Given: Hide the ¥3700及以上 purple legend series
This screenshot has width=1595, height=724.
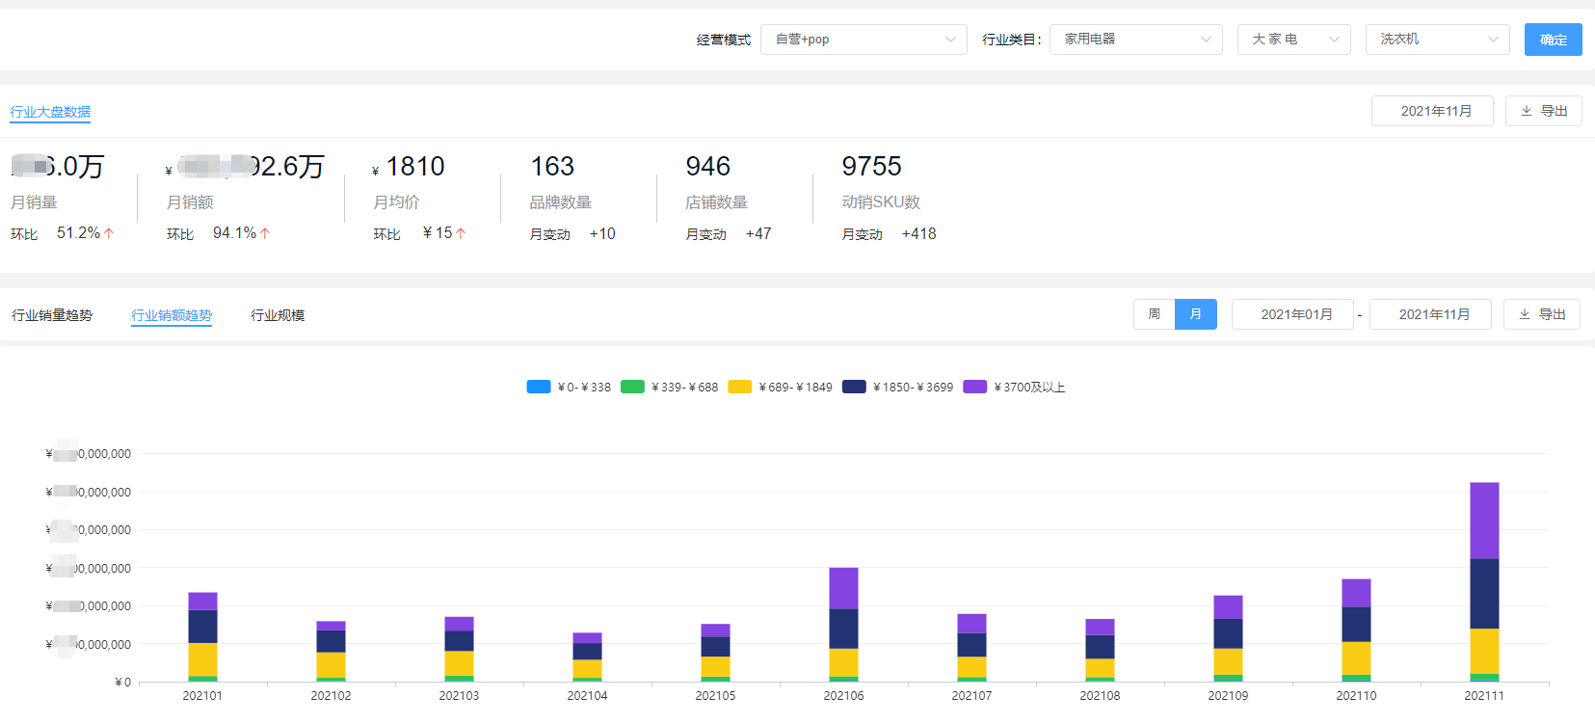Looking at the screenshot, I should [x=1014, y=387].
